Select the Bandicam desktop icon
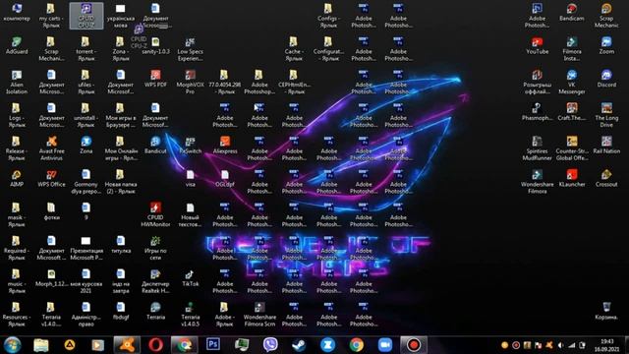Screen dimensions: 629x354 coord(572,12)
